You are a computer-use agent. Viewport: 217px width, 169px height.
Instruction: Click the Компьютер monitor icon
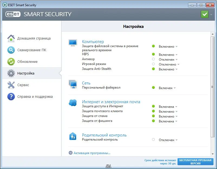73,43
